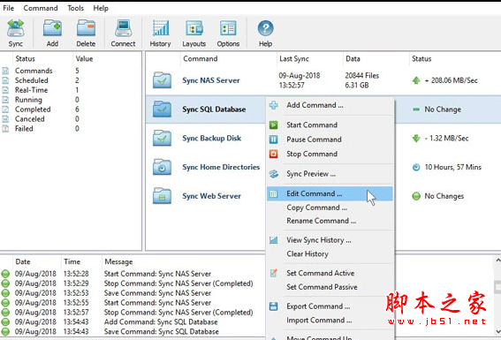Screen dimensions: 501x340
Task: Click the log pane scroll up arrow
Action: pyautogui.click(x=497, y=261)
